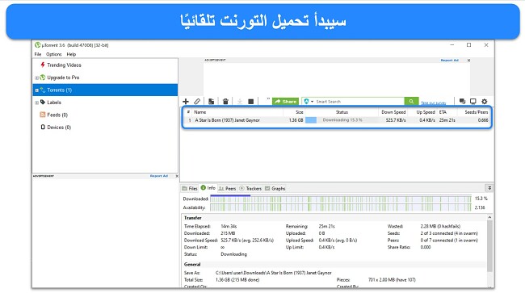This screenshot has height=293, width=525.
Task: Create new torrent file icon
Action: pyautogui.click(x=212, y=102)
